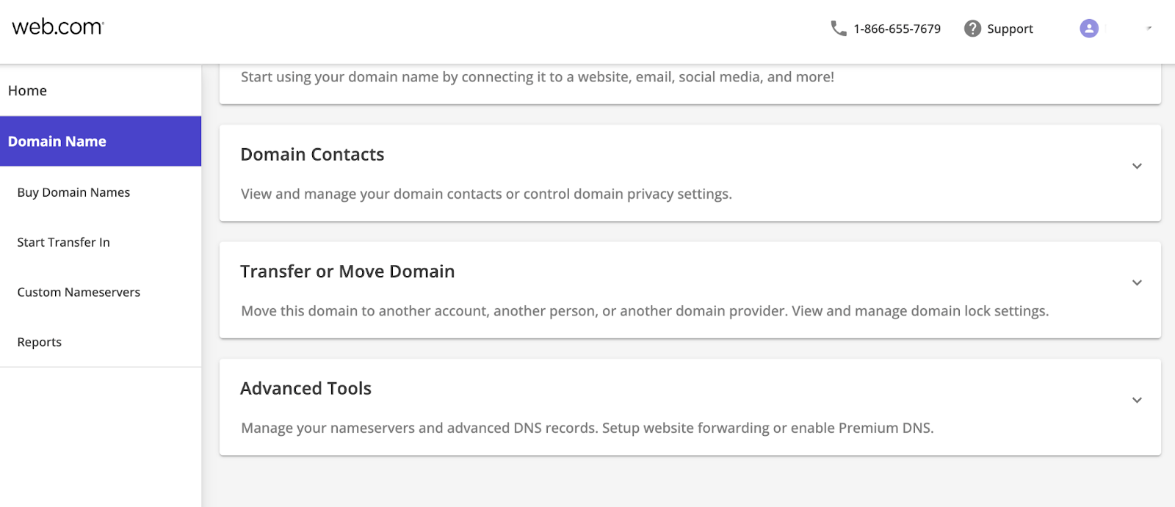Click the web.com logo

(x=58, y=27)
